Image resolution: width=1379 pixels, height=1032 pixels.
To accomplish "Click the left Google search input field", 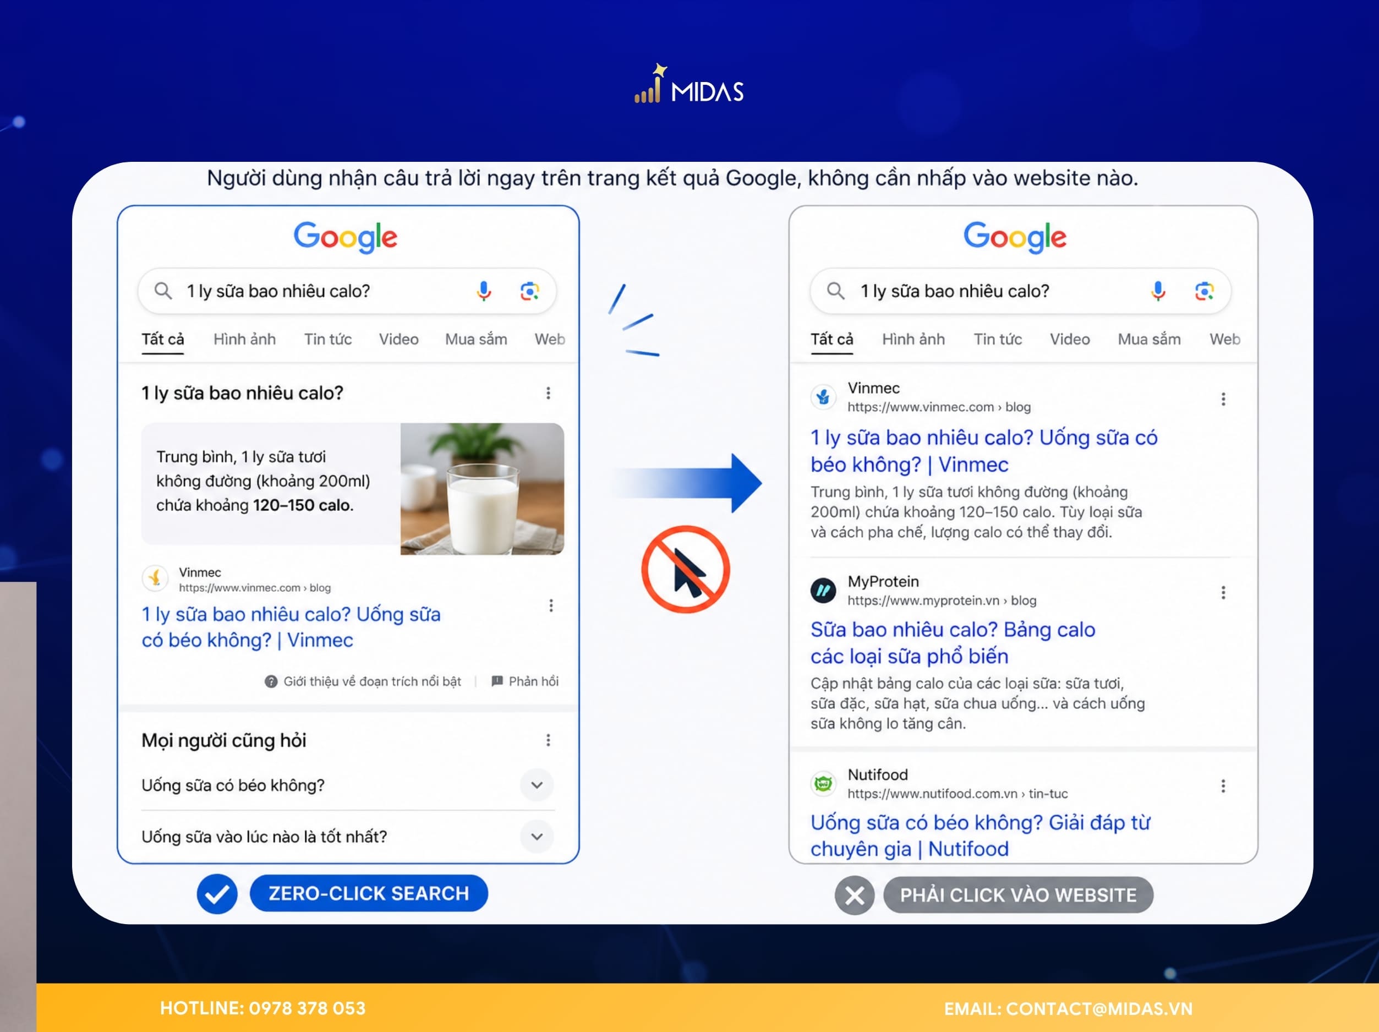I will [347, 291].
